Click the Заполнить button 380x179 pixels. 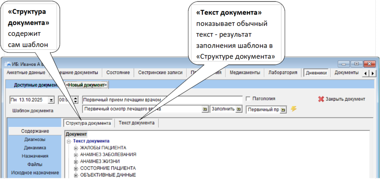[222, 109]
